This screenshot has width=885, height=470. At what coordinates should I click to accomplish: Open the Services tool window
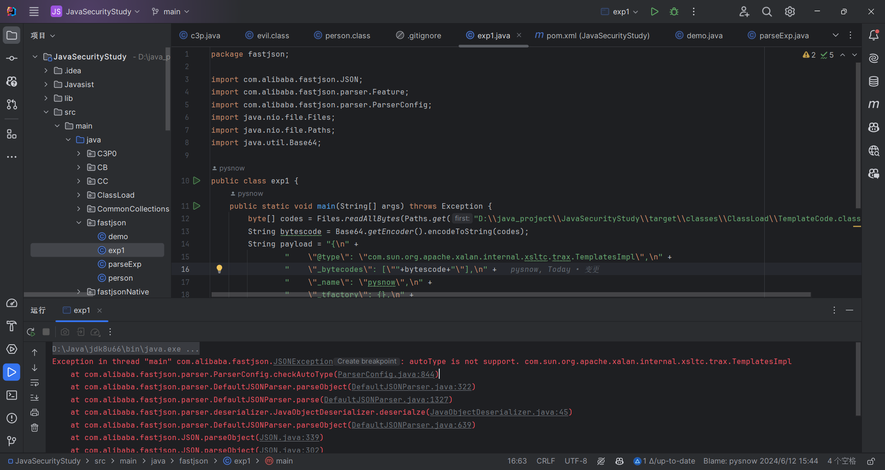(x=12, y=349)
